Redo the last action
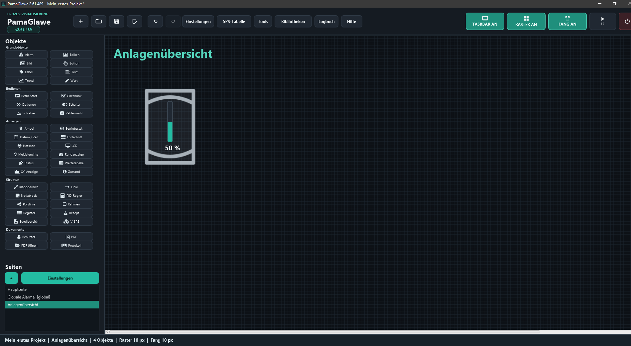Screen dimensions: 631x346 173,21
